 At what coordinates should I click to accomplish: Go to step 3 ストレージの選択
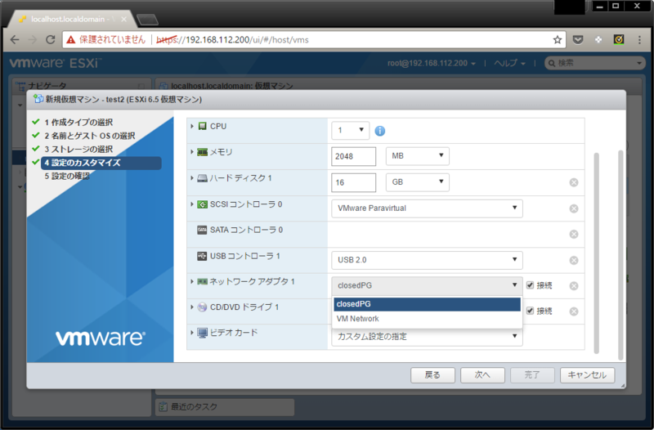coord(78,149)
